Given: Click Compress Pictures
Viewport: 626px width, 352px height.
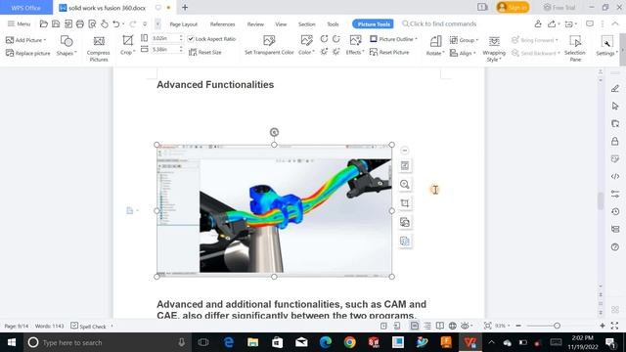Looking at the screenshot, I should point(98,49).
